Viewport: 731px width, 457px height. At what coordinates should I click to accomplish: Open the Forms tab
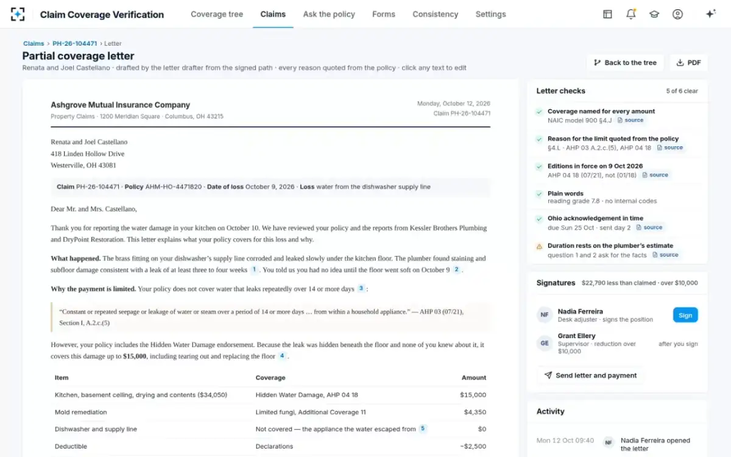click(383, 14)
